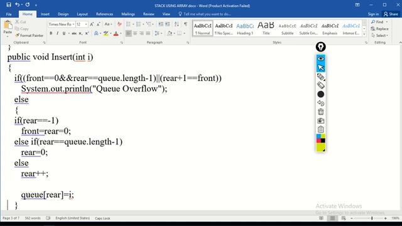Toggle Superscript formatting
The image size is (402, 226).
click(x=87, y=33)
